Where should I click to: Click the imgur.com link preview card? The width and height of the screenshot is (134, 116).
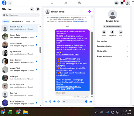click(72, 93)
